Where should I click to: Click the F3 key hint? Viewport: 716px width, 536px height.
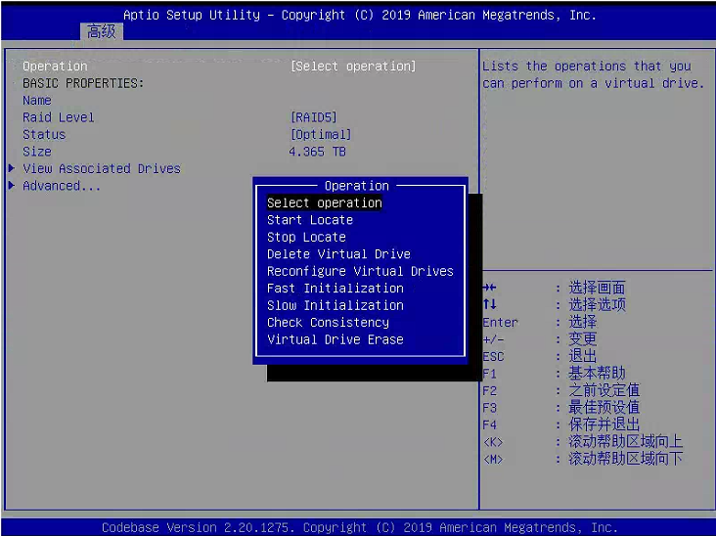coord(489,408)
